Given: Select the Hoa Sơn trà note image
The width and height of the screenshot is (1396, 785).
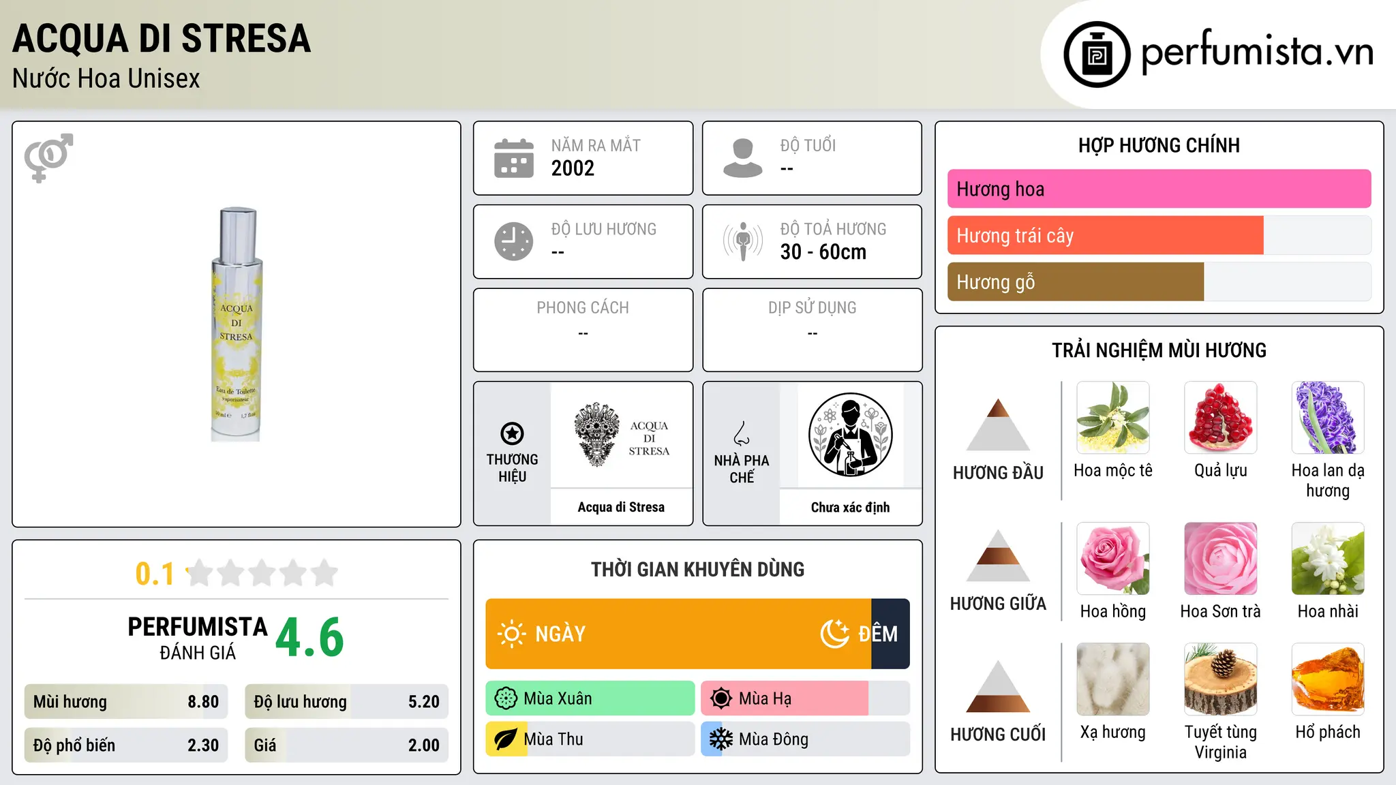Looking at the screenshot, I should (1220, 559).
